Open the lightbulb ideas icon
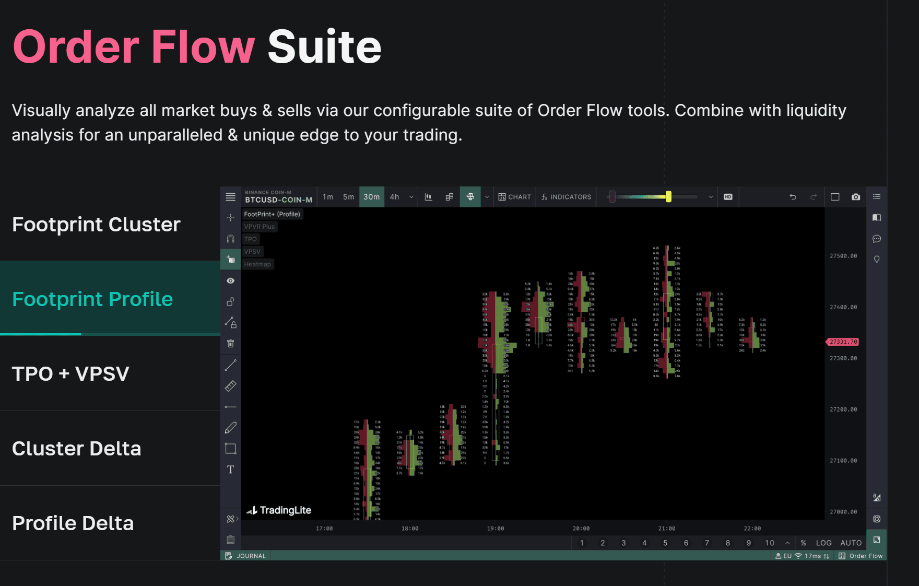This screenshot has width=919, height=586. coord(877,260)
